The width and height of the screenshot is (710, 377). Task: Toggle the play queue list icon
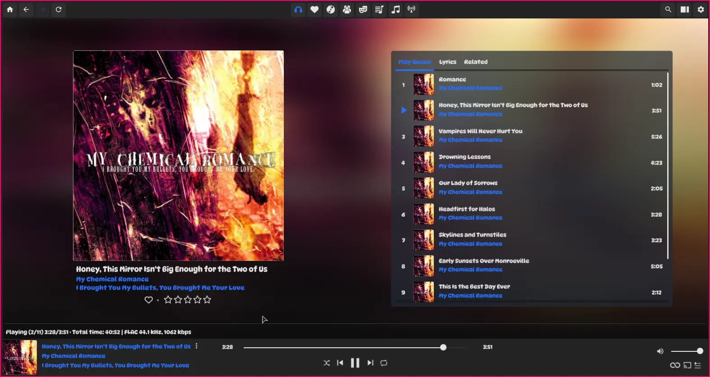pyautogui.click(x=698, y=365)
